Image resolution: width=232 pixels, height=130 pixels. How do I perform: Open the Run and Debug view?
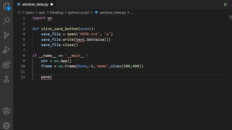[x=7, y=50]
